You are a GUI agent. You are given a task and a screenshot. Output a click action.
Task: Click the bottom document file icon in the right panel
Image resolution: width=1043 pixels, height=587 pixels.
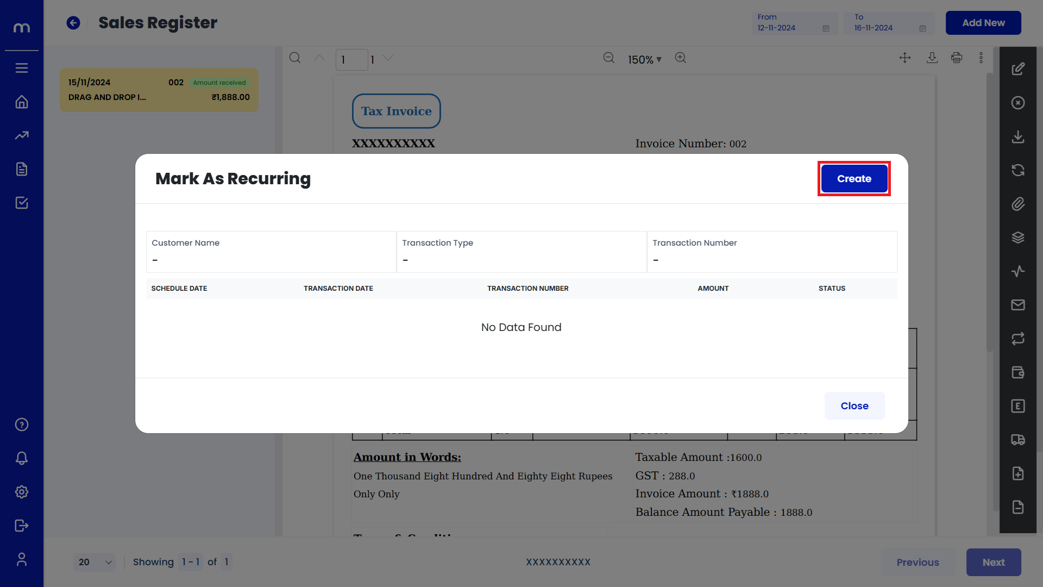click(x=1018, y=507)
